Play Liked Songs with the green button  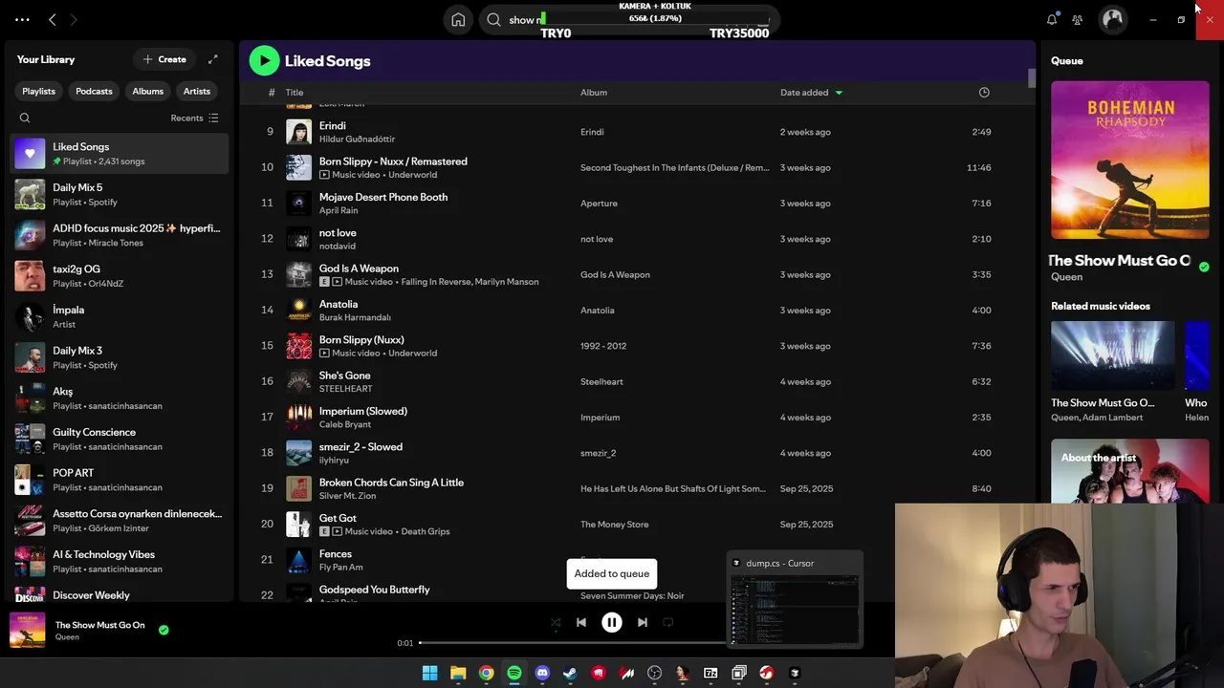click(x=264, y=60)
